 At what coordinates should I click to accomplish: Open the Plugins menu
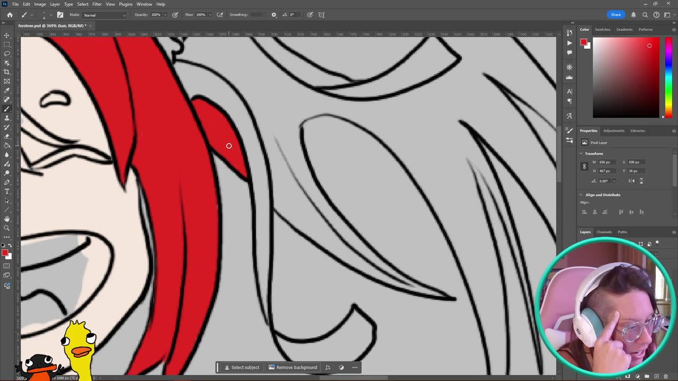click(x=126, y=4)
